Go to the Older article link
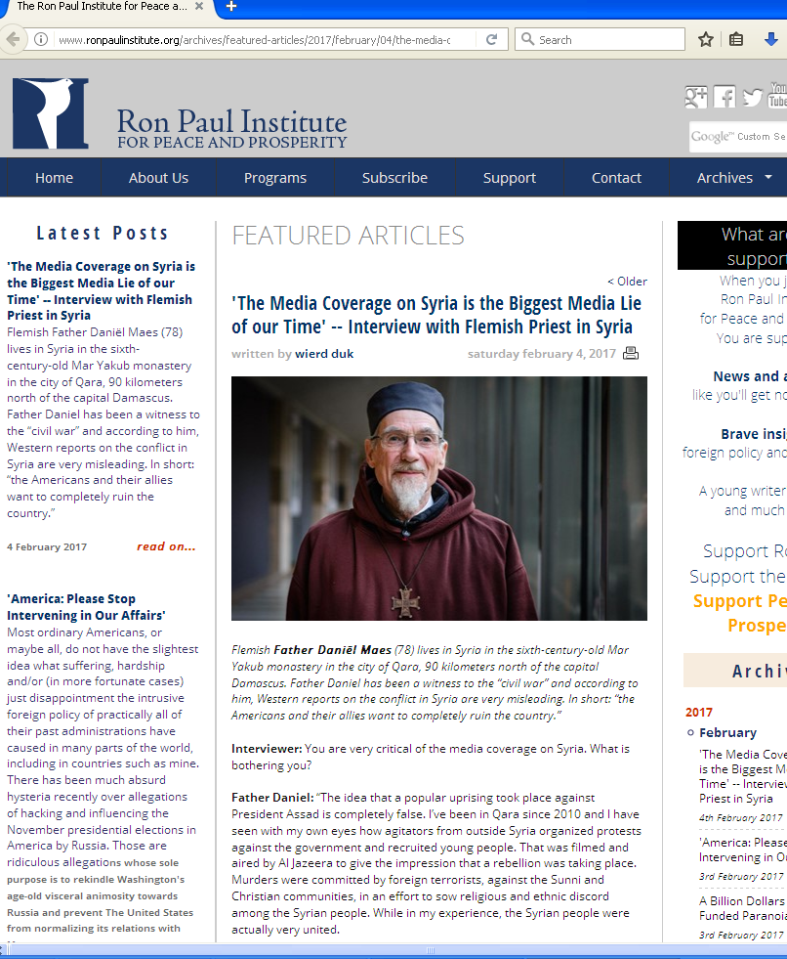Viewport: 787px width, 959px height. (627, 282)
